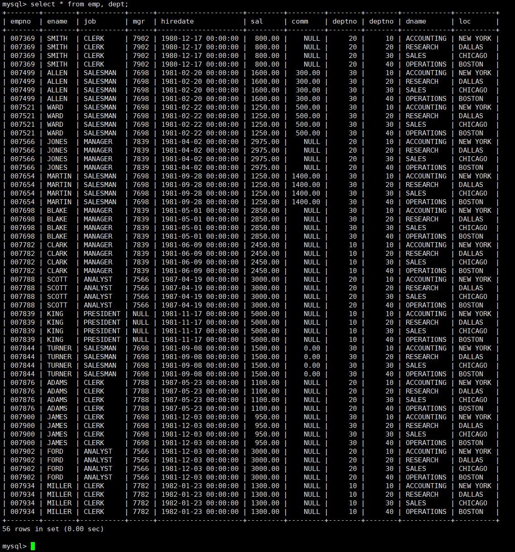Click 007698 empno in BLAKE's BOSTON row

point(23,236)
